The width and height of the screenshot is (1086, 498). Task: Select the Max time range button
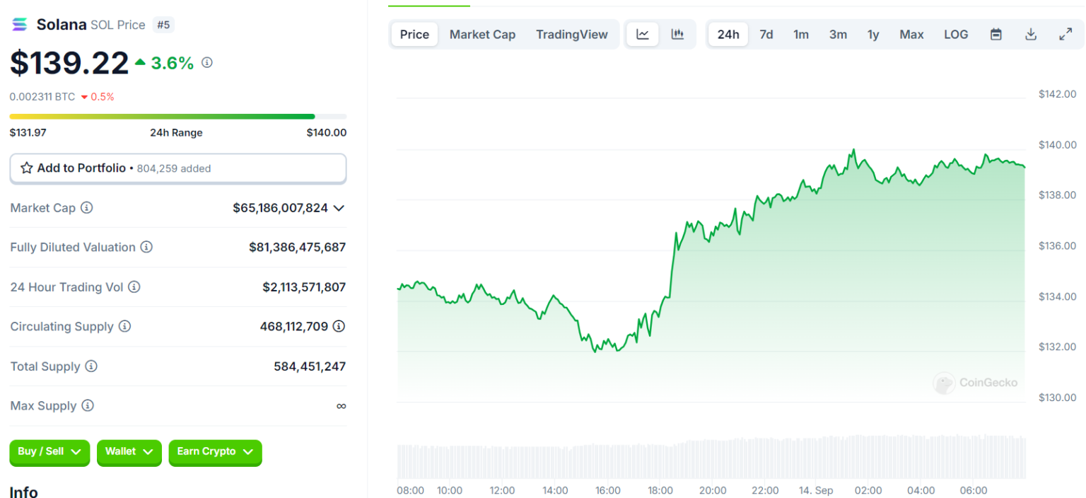911,34
